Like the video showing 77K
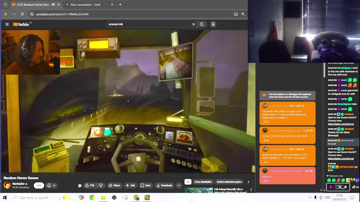 [x=90, y=185]
